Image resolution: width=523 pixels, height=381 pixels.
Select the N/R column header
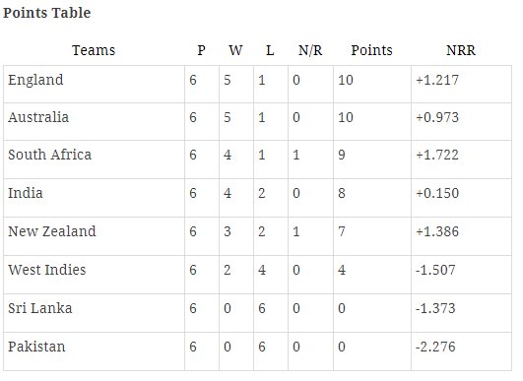click(310, 50)
